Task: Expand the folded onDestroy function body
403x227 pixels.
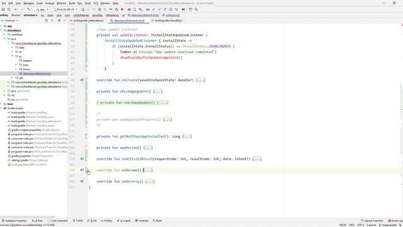Action: point(150,182)
